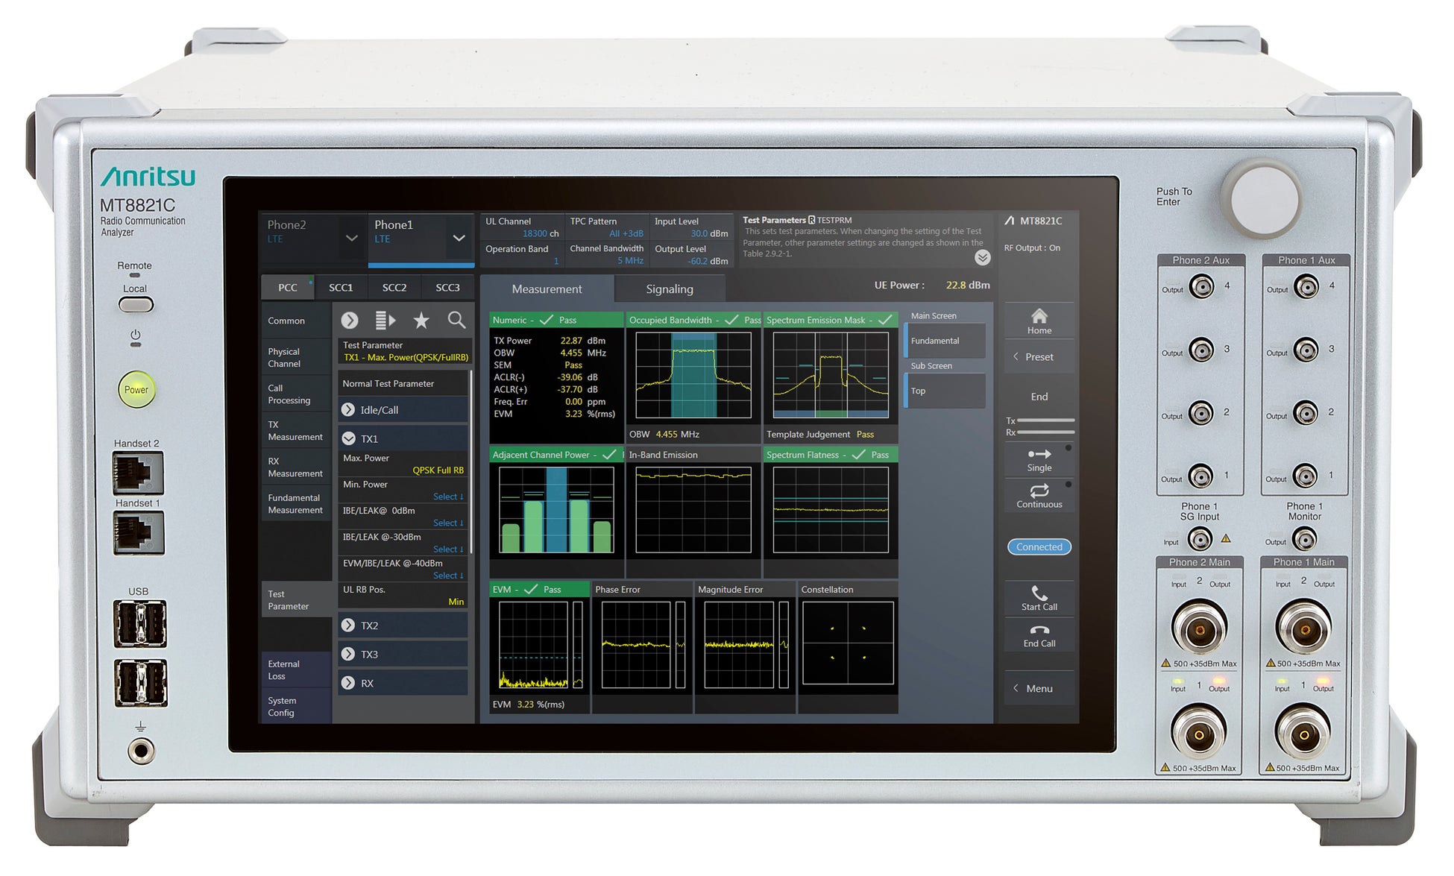This screenshot has height=876, width=1454.
Task: Expand Test Parameters help with down-chevron
Action: point(982,258)
